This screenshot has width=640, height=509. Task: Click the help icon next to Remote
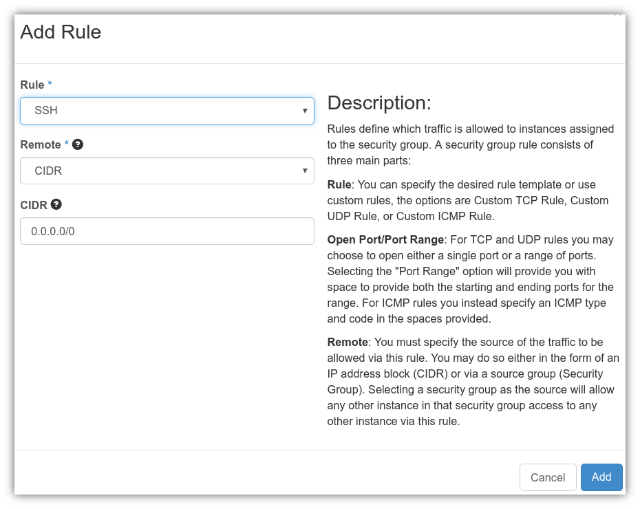click(x=78, y=144)
